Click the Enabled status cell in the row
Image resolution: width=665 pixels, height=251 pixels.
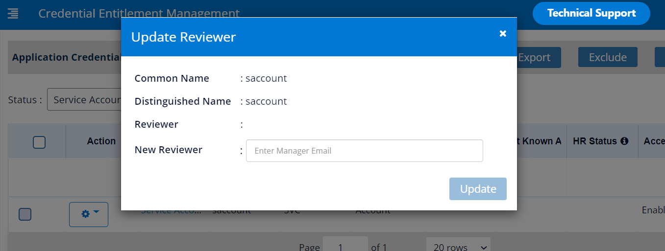coord(653,210)
